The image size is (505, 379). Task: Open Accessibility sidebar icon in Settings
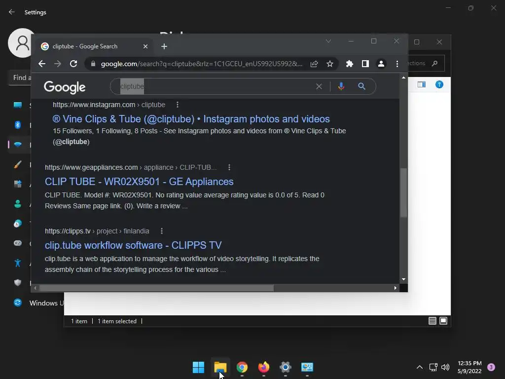18,263
